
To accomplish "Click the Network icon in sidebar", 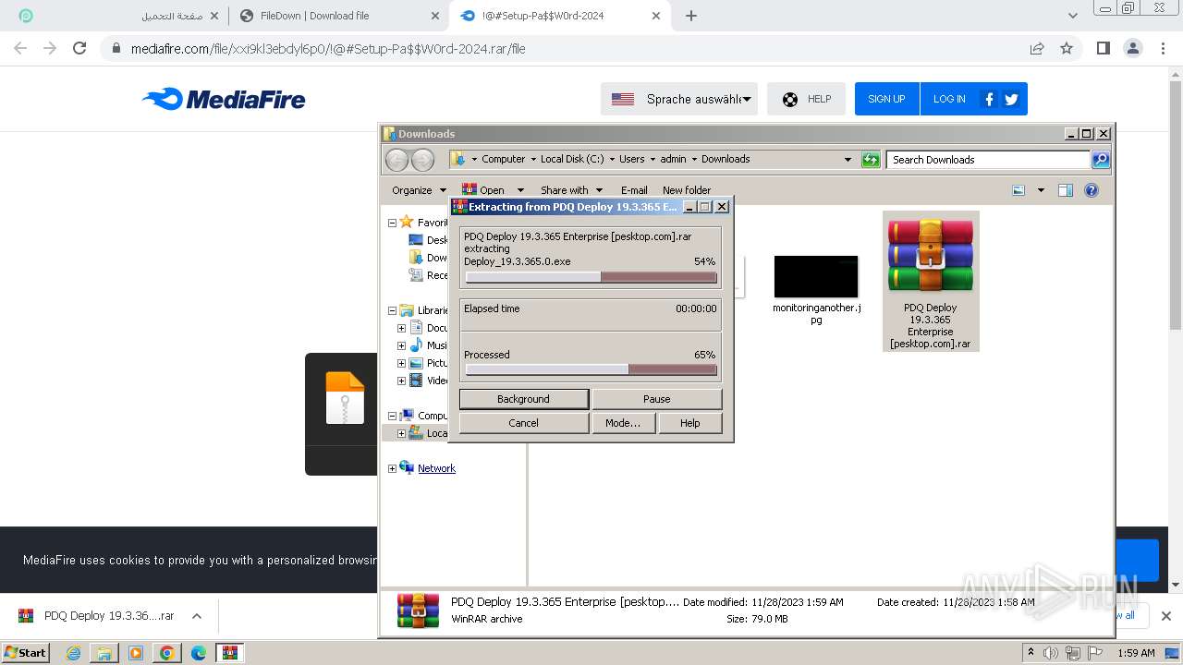I will (408, 468).
